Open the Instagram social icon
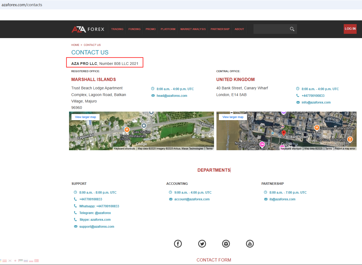Viewport: 362px width, 265px height. coord(226,244)
